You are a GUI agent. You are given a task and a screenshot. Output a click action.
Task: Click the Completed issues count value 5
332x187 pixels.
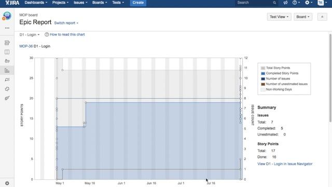coord(282,128)
